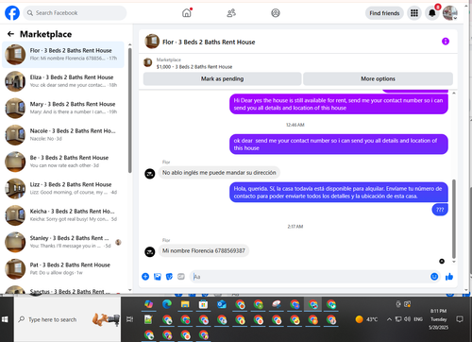The width and height of the screenshot is (472, 342).
Task: Open the $1,000 listing link in the chat
Action: click(194, 67)
